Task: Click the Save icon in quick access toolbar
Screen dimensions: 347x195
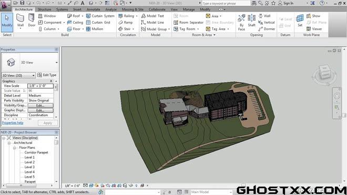Action: click(22, 3)
